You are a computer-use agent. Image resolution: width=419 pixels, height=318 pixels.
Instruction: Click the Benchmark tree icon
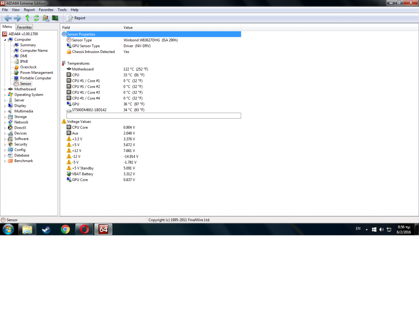click(10, 161)
